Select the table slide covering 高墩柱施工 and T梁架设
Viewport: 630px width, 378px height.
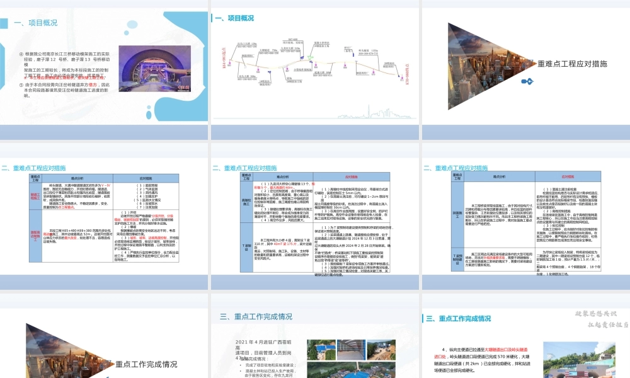coord(315,217)
